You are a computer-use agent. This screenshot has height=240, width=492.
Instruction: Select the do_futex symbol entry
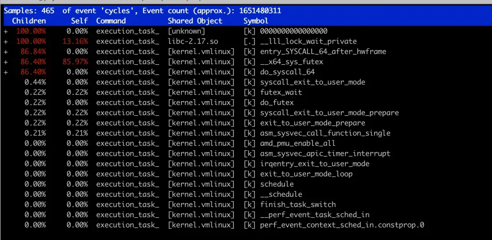pos(277,102)
